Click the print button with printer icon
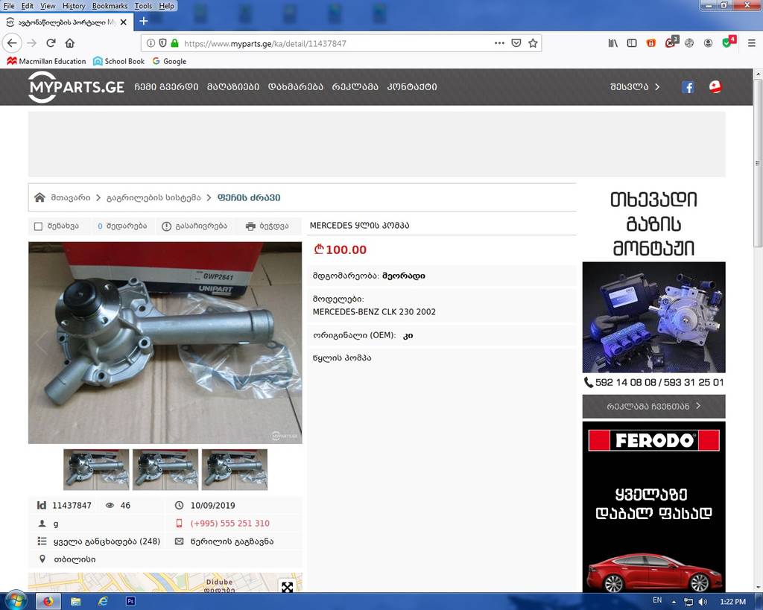The height and width of the screenshot is (610, 763). click(x=267, y=226)
